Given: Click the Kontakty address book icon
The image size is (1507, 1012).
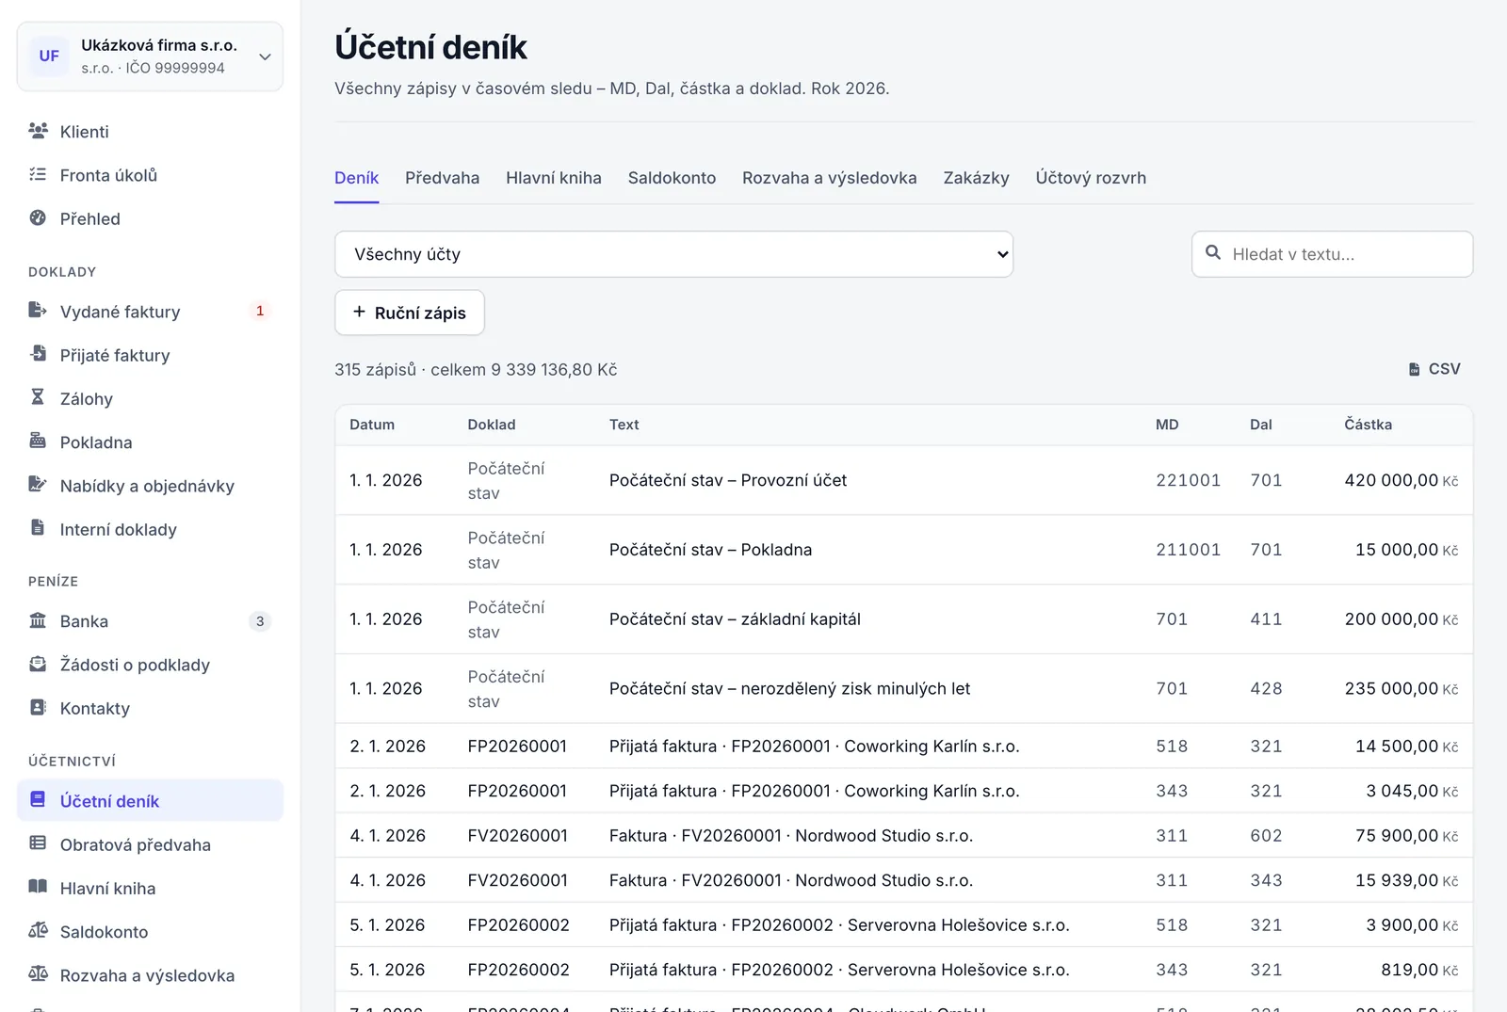Looking at the screenshot, I should point(38,707).
